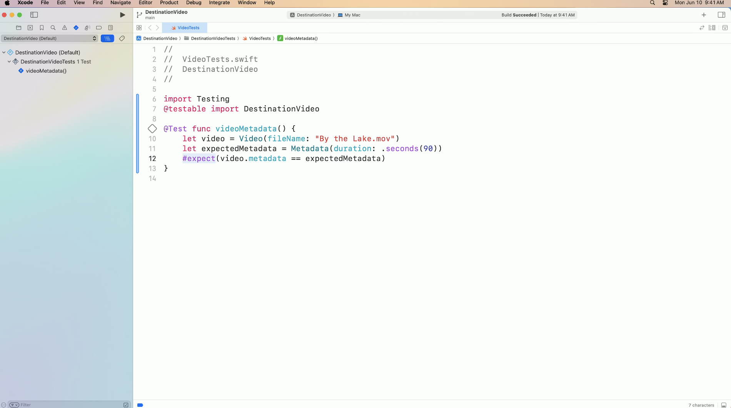Image resolution: width=731 pixels, height=408 pixels.
Task: Open the Integrate menu
Action: 219,3
